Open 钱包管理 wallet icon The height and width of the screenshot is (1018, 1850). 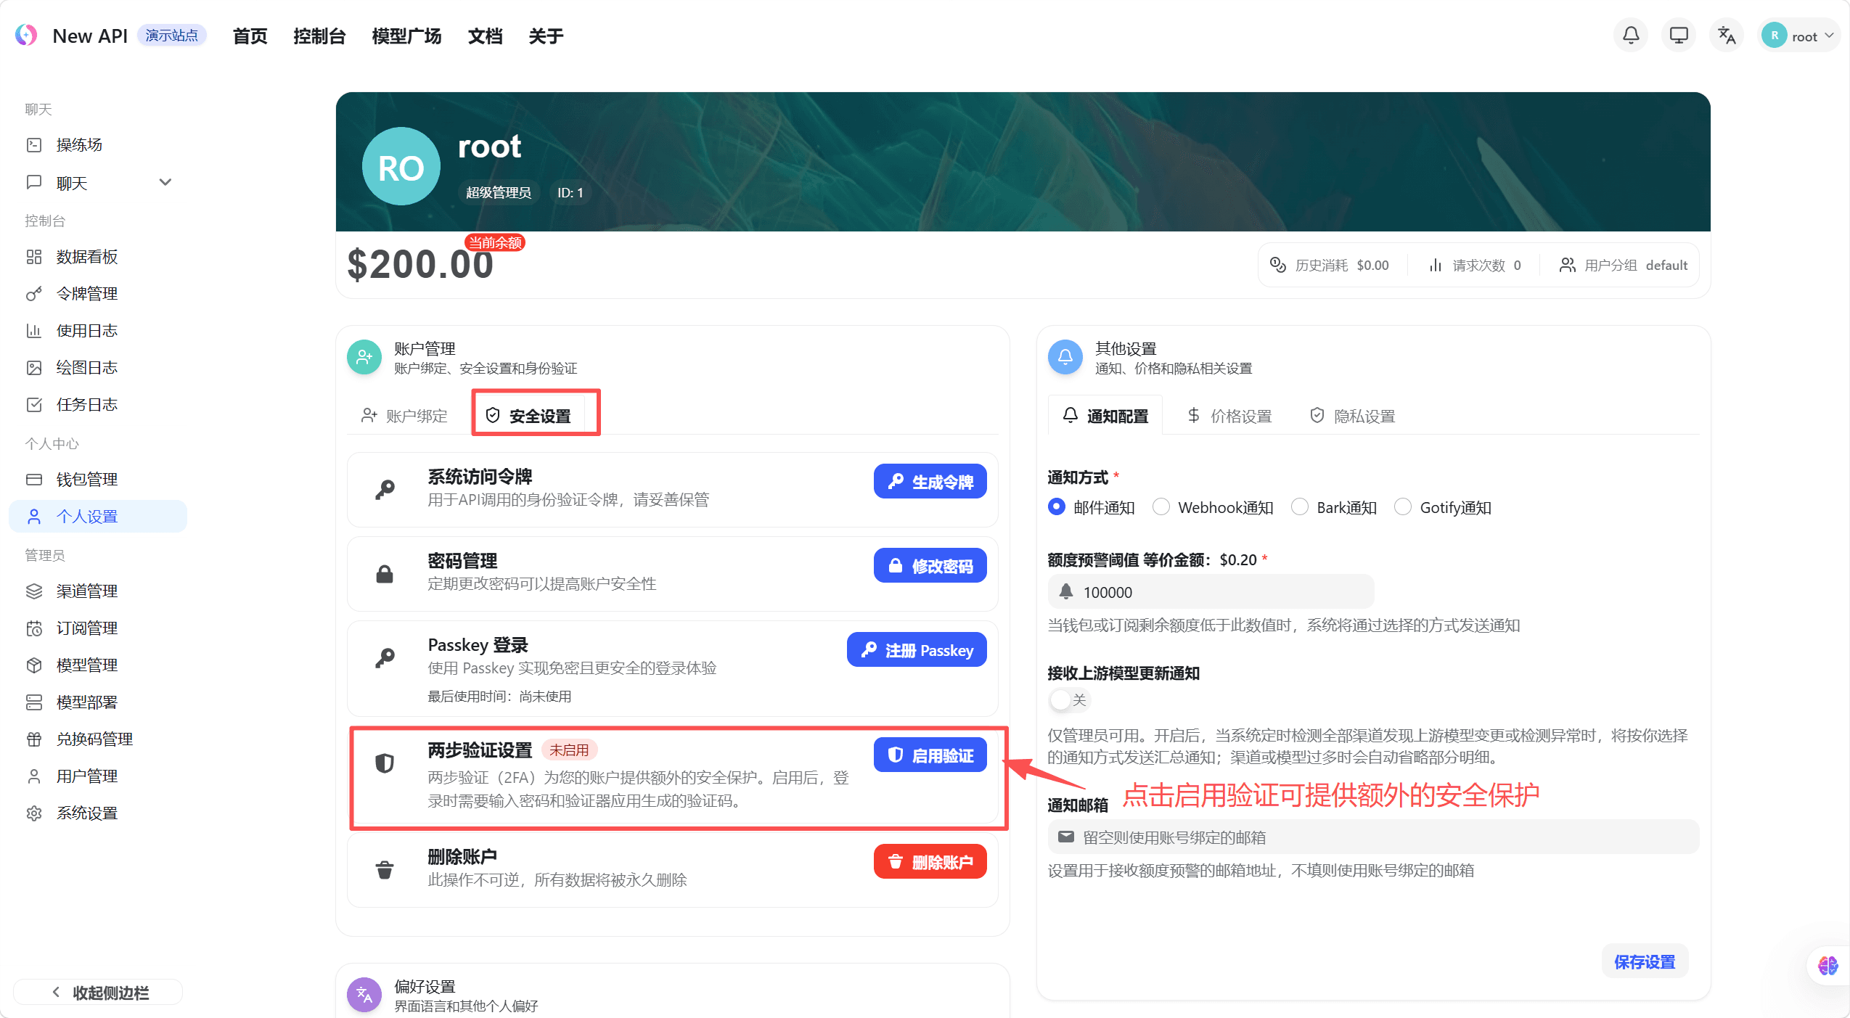pos(34,479)
